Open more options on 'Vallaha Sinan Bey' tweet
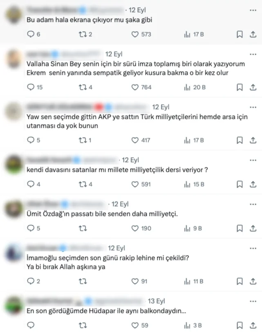This screenshot has width=262, height=332. 253,54
